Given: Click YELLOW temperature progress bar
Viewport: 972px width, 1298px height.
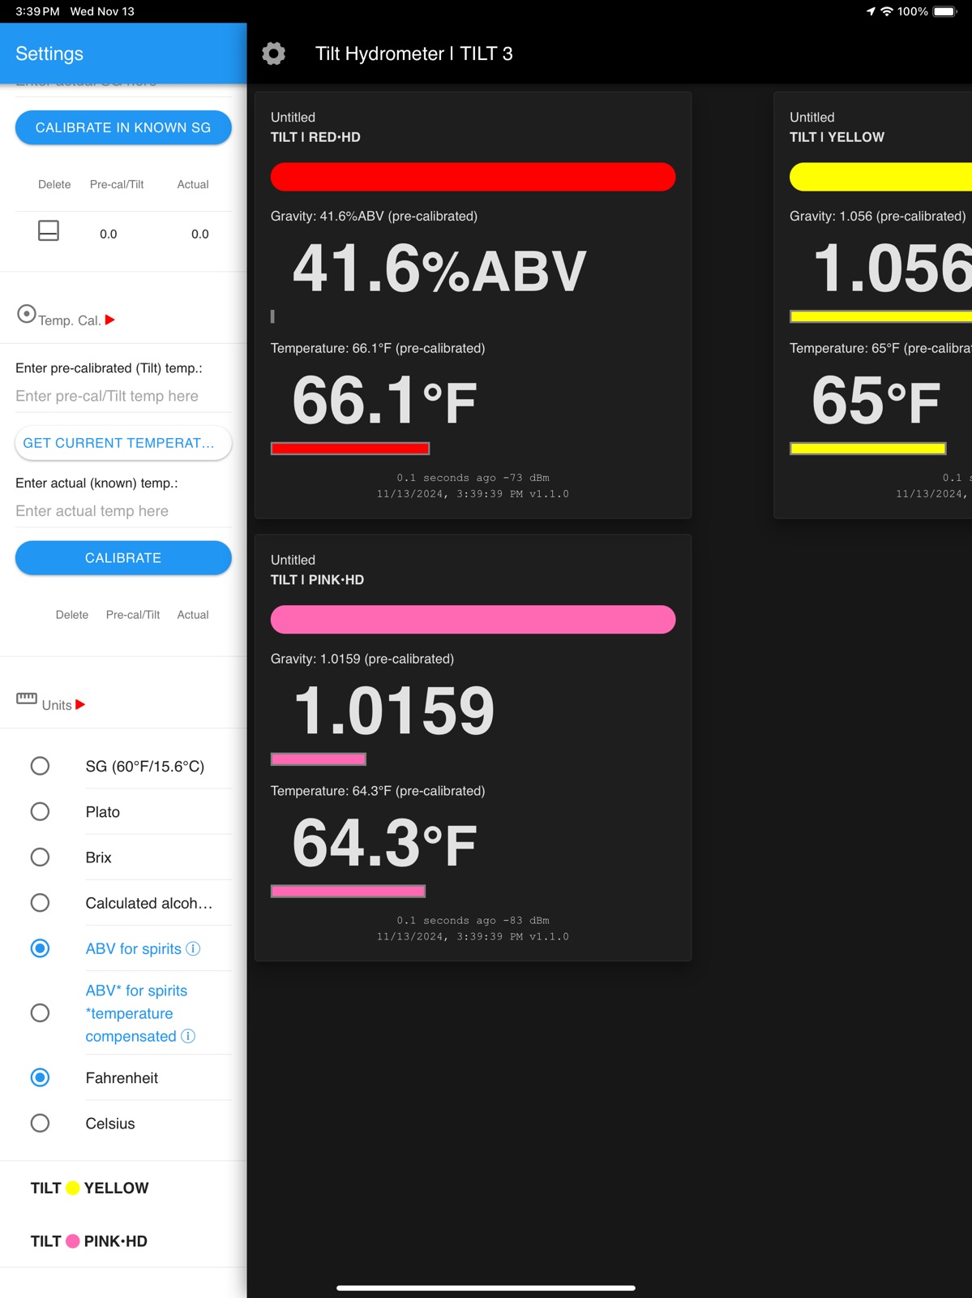Looking at the screenshot, I should pyautogui.click(x=868, y=449).
